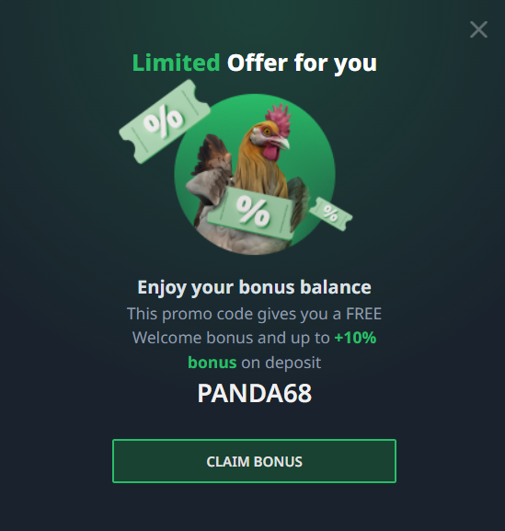Click the percent coupon held by the rooster
Screen dimensions: 505x531
(253, 213)
